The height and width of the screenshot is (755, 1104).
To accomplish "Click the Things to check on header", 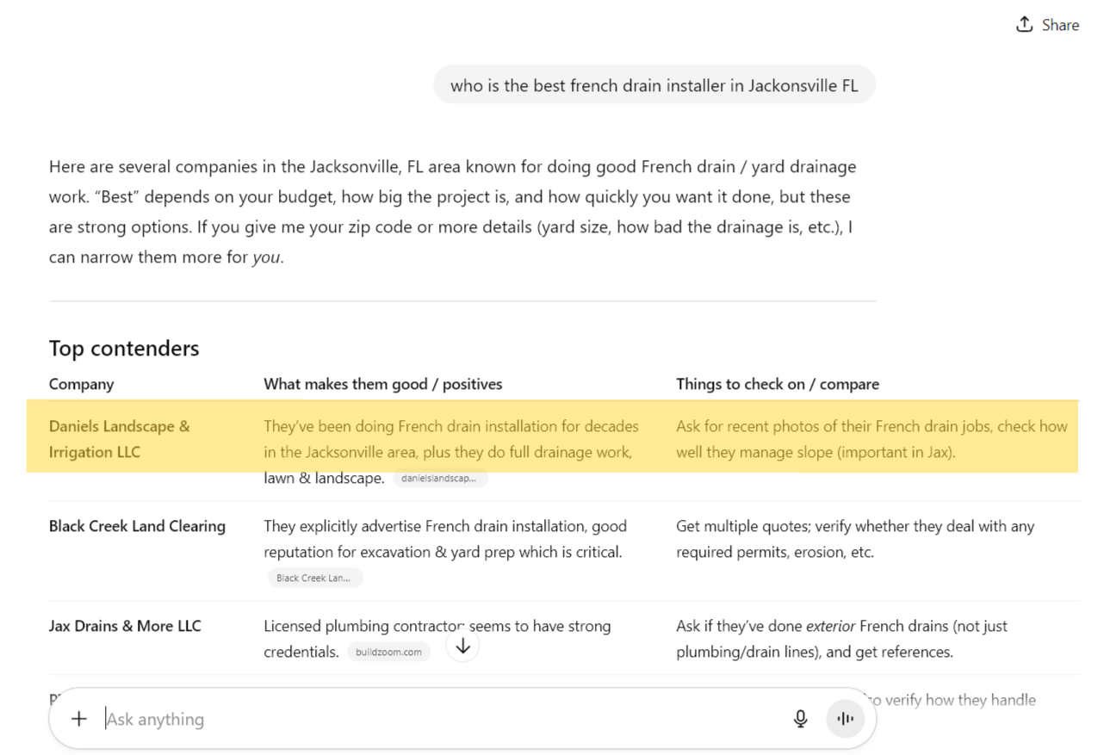I will (x=777, y=384).
